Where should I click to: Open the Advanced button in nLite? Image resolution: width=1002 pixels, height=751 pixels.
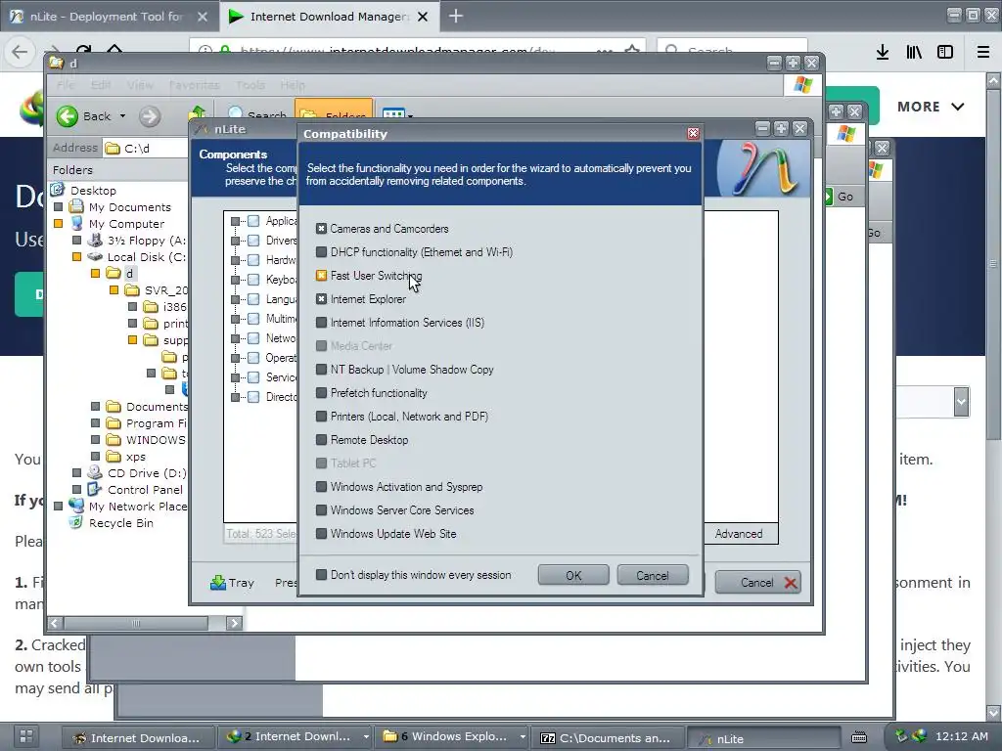(739, 534)
